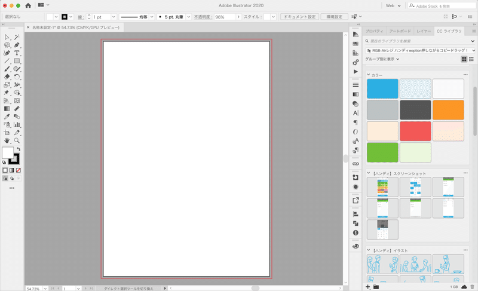Switch library to grid view
The height and width of the screenshot is (291, 478).
(464, 59)
